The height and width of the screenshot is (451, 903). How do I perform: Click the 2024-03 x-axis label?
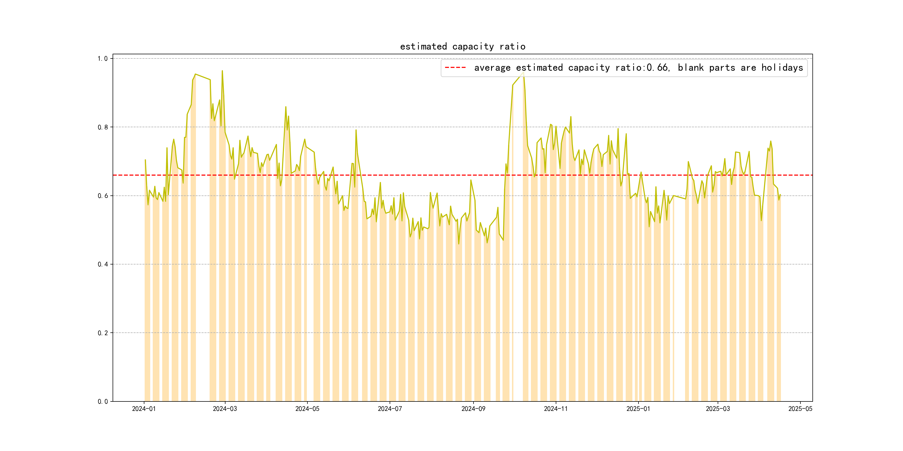[225, 409]
